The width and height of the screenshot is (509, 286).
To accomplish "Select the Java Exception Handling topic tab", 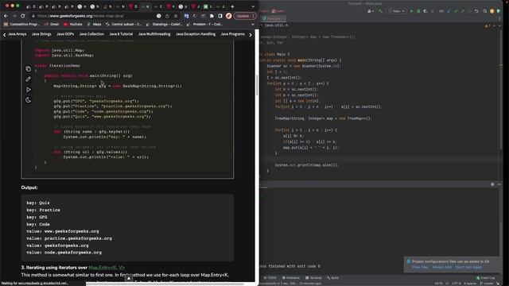I will [196, 34].
